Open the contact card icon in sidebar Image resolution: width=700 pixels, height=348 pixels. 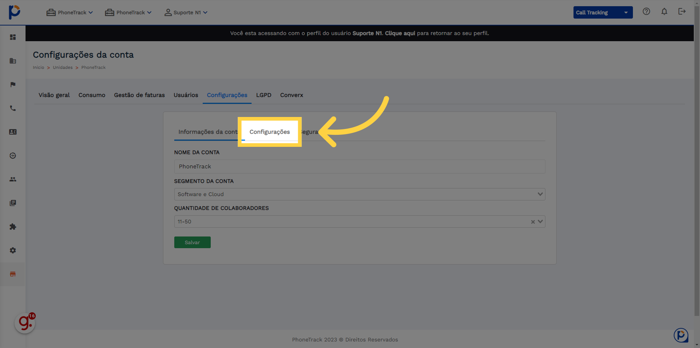click(x=13, y=132)
